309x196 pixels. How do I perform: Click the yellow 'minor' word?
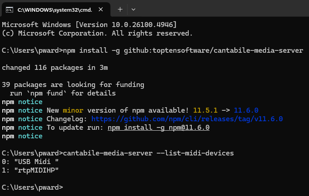coord(73,110)
